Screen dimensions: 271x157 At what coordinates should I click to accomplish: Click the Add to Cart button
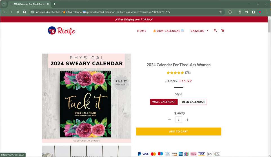pyautogui.click(x=178, y=131)
